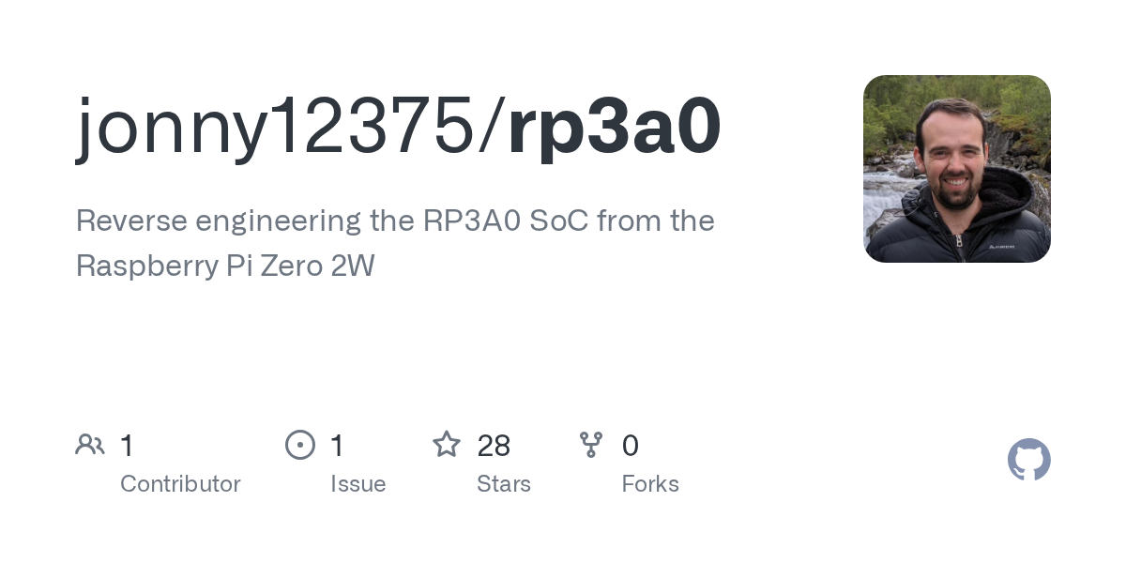Select the Issue label
Screen dimensions: 1126x563
tap(358, 484)
